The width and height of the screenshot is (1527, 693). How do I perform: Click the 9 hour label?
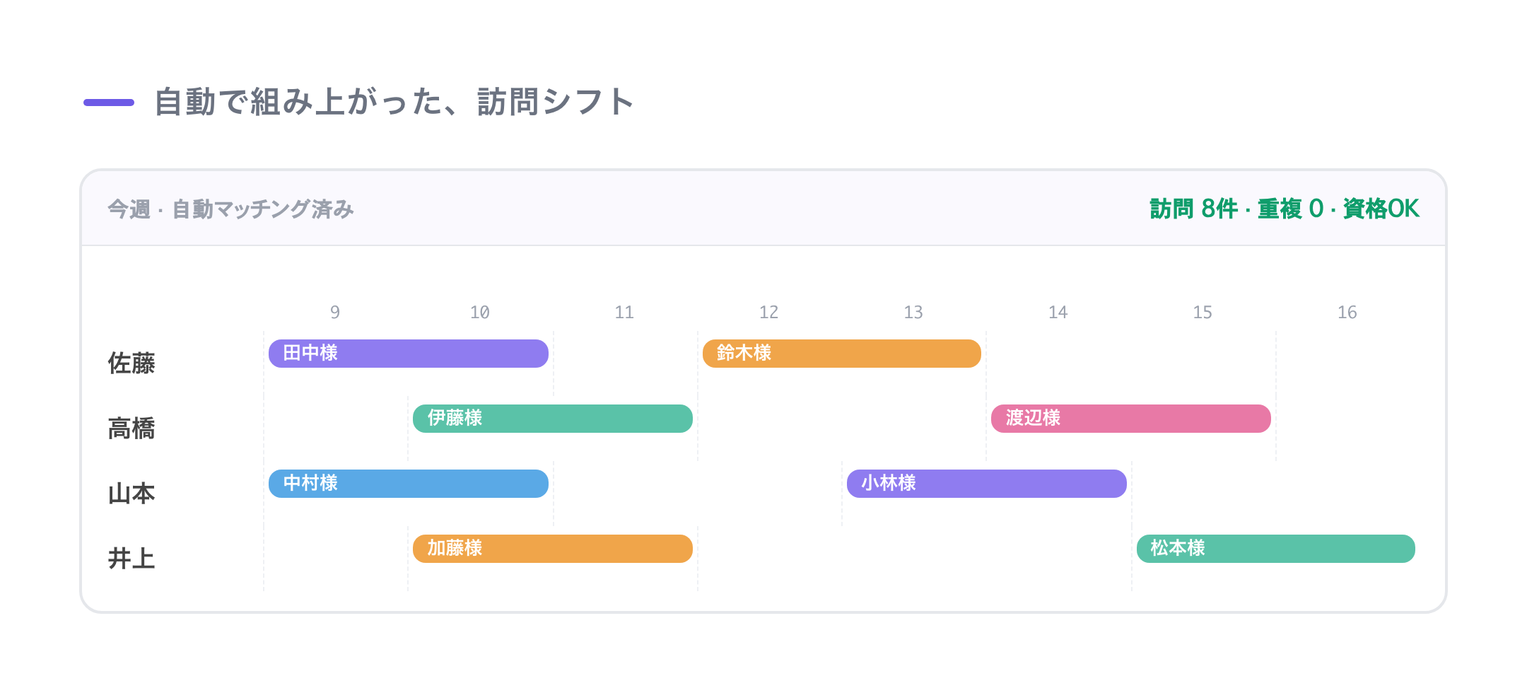click(335, 313)
